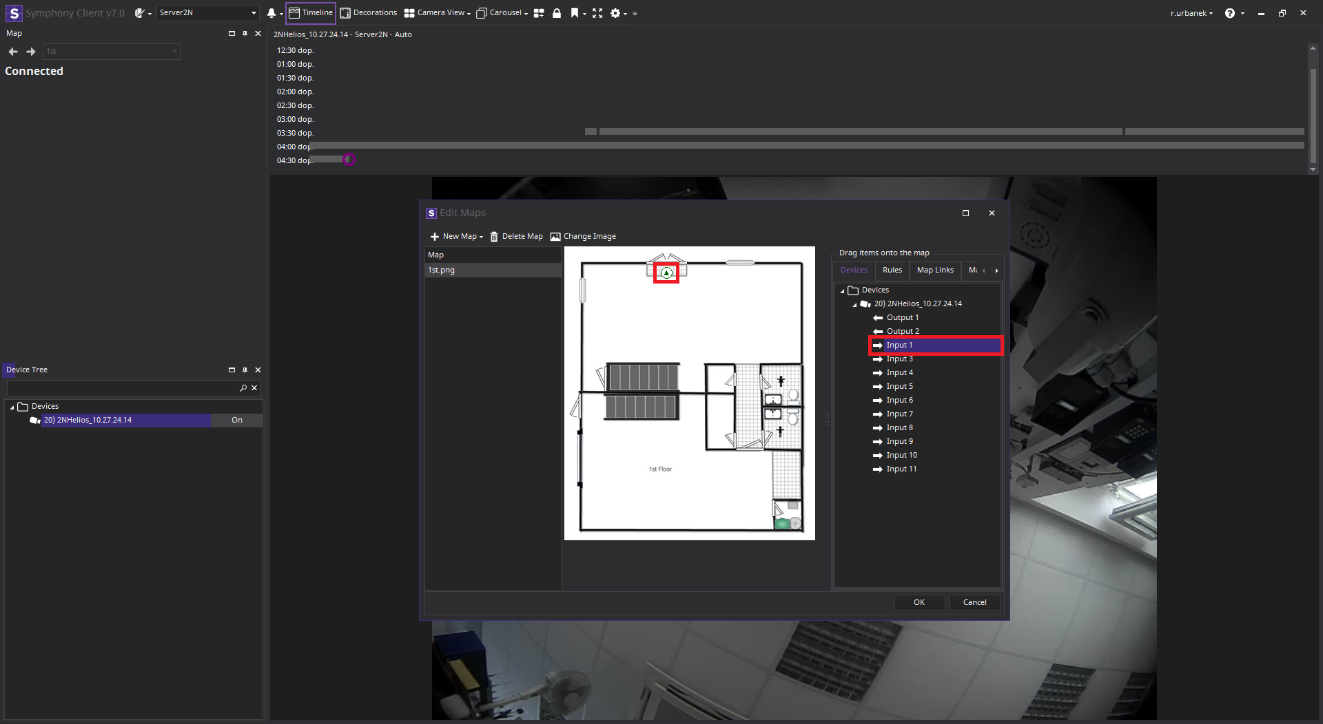Screen dimensions: 1323x724
Task: Click Cancel in Edit Maps dialog
Action: [974, 602]
